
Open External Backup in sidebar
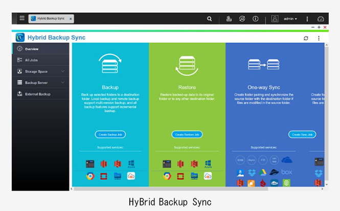41,94
